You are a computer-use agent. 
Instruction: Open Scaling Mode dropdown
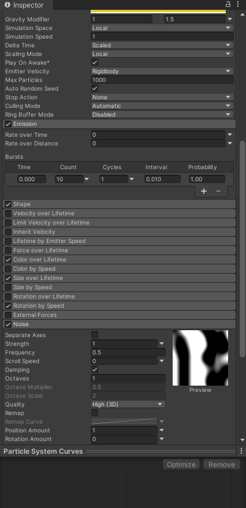pos(162,54)
